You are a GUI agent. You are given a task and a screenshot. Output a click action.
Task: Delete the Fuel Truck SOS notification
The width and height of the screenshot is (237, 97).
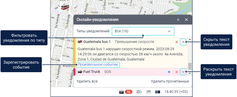pyautogui.click(x=177, y=72)
